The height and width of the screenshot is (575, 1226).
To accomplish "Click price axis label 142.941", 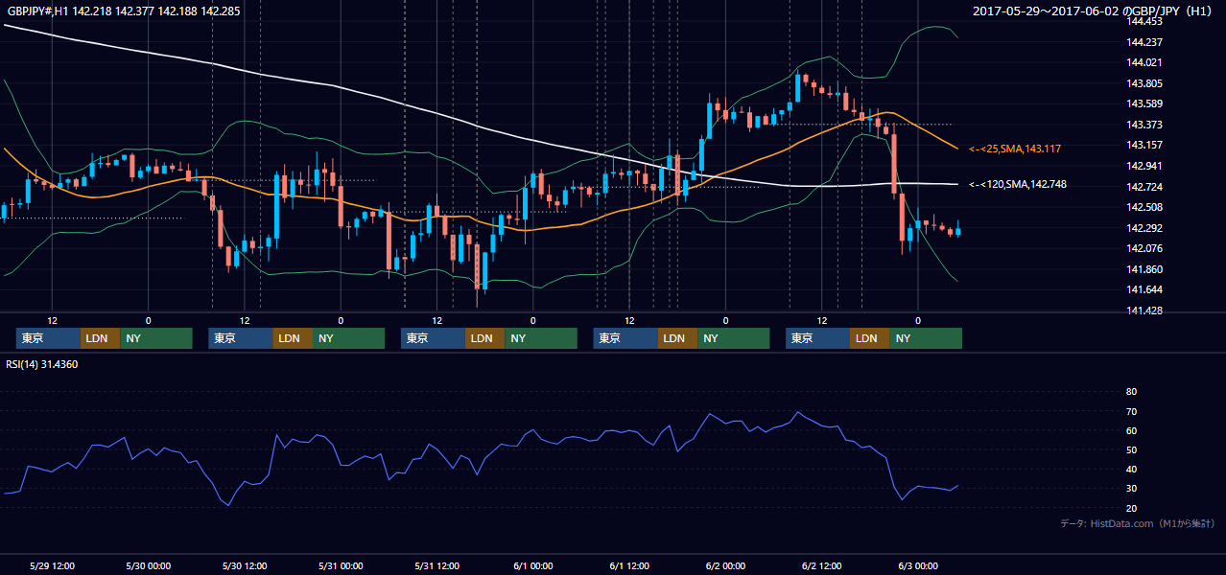I will click(1144, 166).
